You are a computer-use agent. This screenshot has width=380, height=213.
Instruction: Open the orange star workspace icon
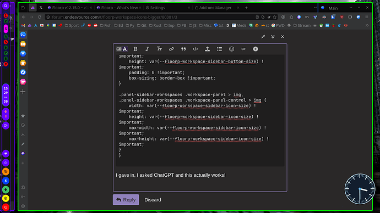[x=23, y=63]
